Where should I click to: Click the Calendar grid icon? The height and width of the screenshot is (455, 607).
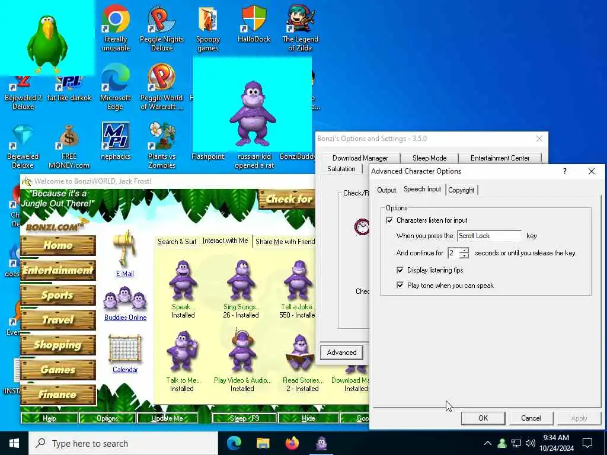124,349
